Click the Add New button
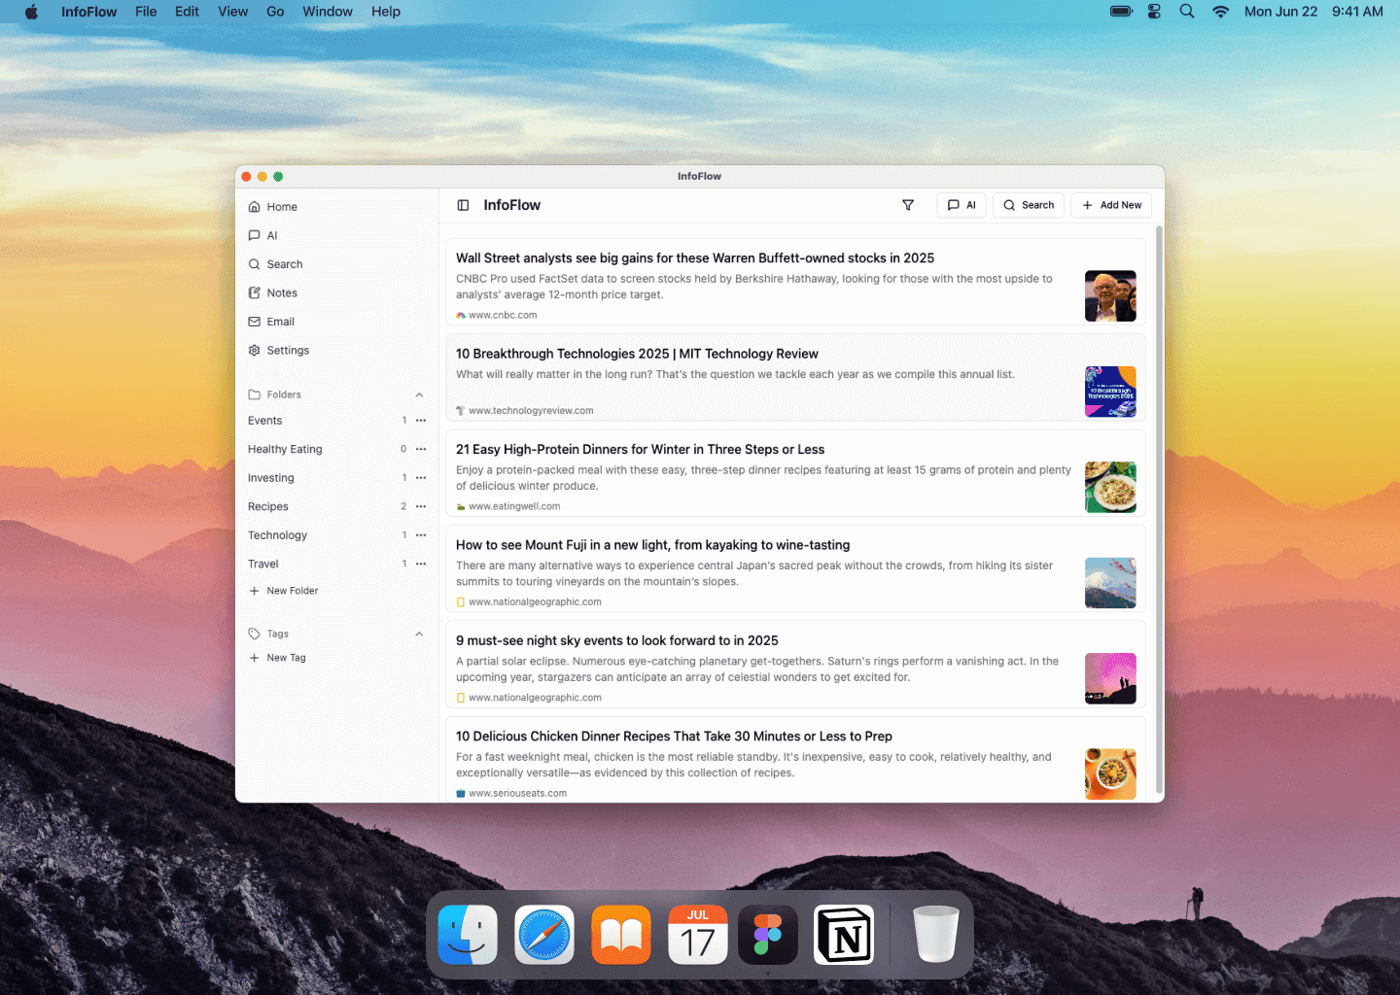1400x995 pixels. coord(1110,205)
